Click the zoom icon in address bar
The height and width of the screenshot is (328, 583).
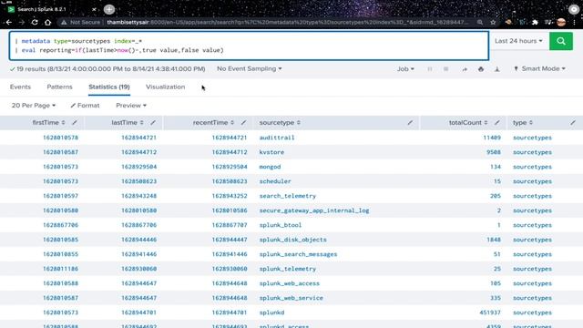(480, 22)
